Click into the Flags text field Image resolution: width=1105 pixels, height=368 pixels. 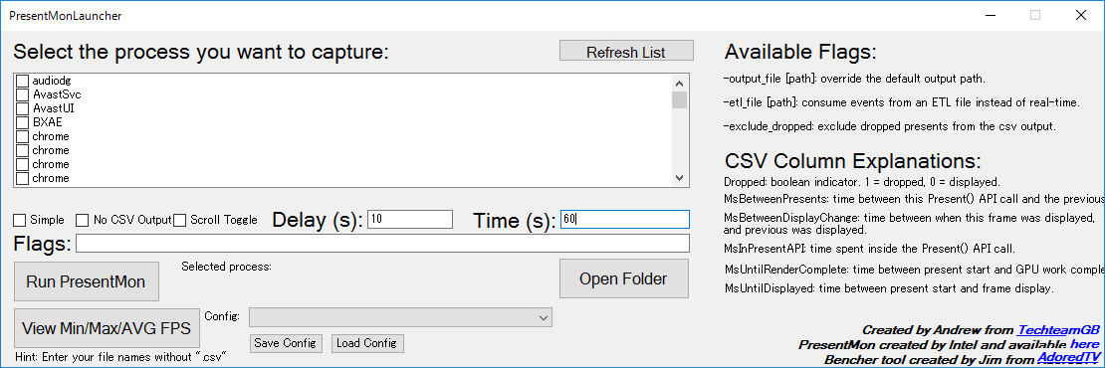tap(382, 244)
